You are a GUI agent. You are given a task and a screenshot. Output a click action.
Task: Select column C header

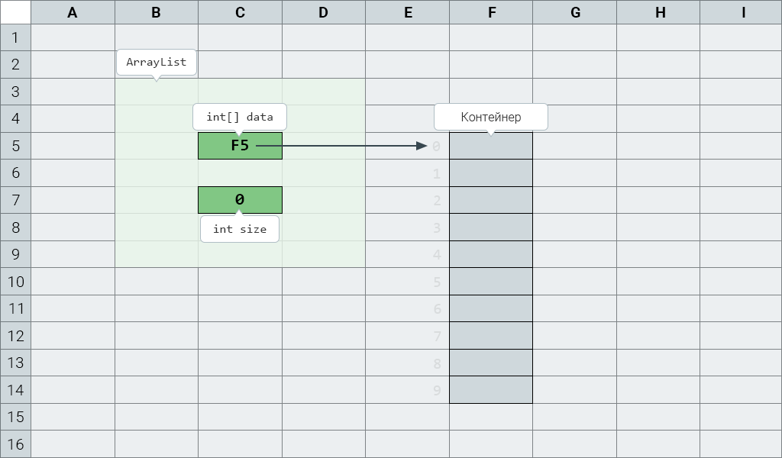click(240, 12)
